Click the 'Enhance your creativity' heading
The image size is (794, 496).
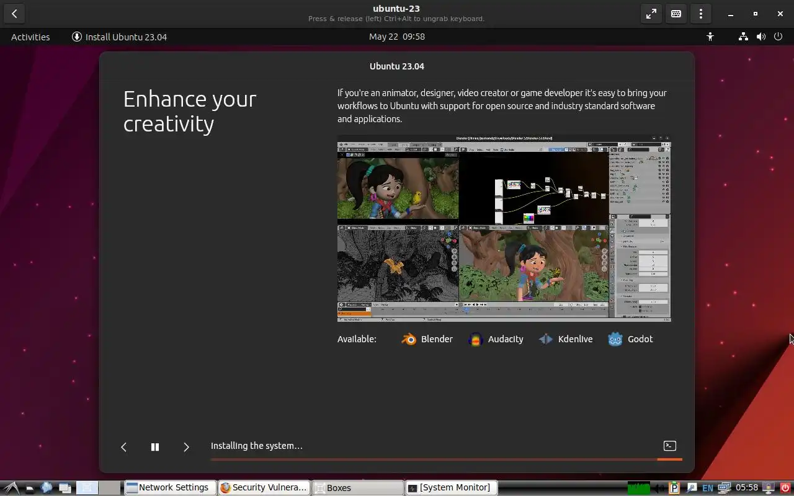click(x=190, y=111)
